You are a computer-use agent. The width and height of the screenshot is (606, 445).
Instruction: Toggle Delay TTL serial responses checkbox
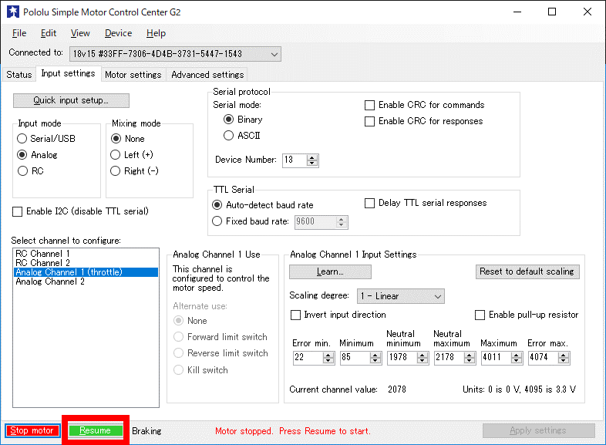click(x=426, y=203)
